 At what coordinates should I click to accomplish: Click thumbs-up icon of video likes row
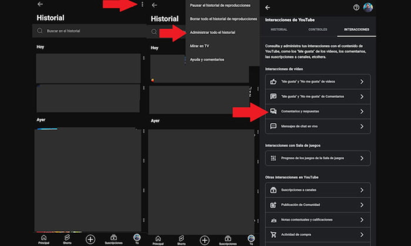pos(273,82)
